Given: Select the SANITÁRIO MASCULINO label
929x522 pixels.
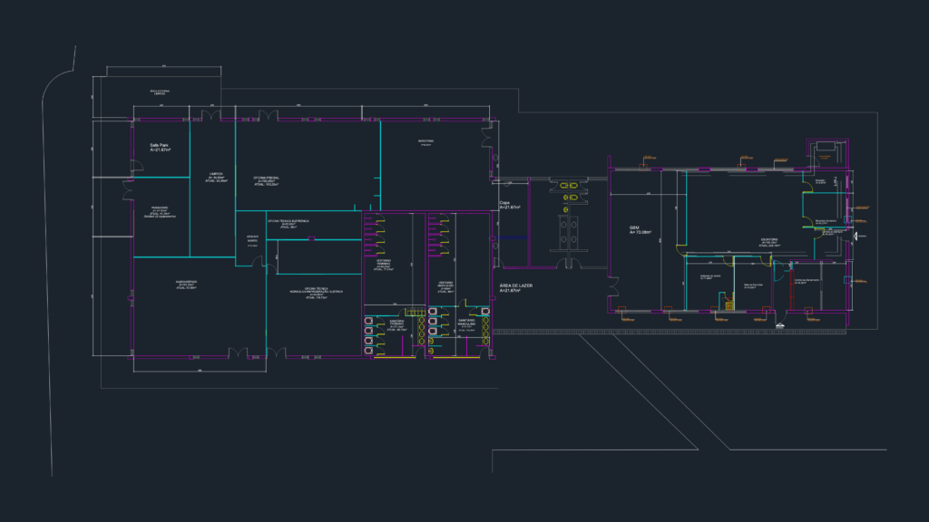Looking at the screenshot, I should coord(466,325).
